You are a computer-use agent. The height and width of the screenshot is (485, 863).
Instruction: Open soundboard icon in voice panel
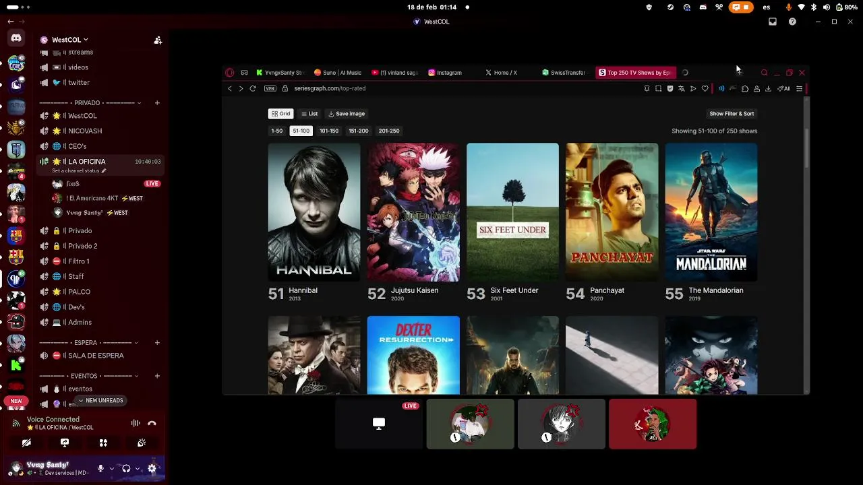pyautogui.click(x=142, y=443)
